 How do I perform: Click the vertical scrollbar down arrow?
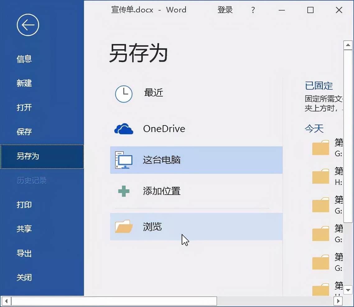coord(348,290)
